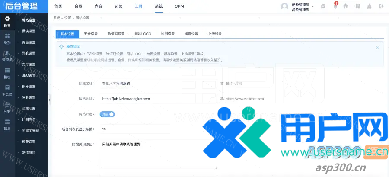The image size is (389, 177).
Task: Click the 网站关闭原因 text area
Action: click(x=158, y=154)
